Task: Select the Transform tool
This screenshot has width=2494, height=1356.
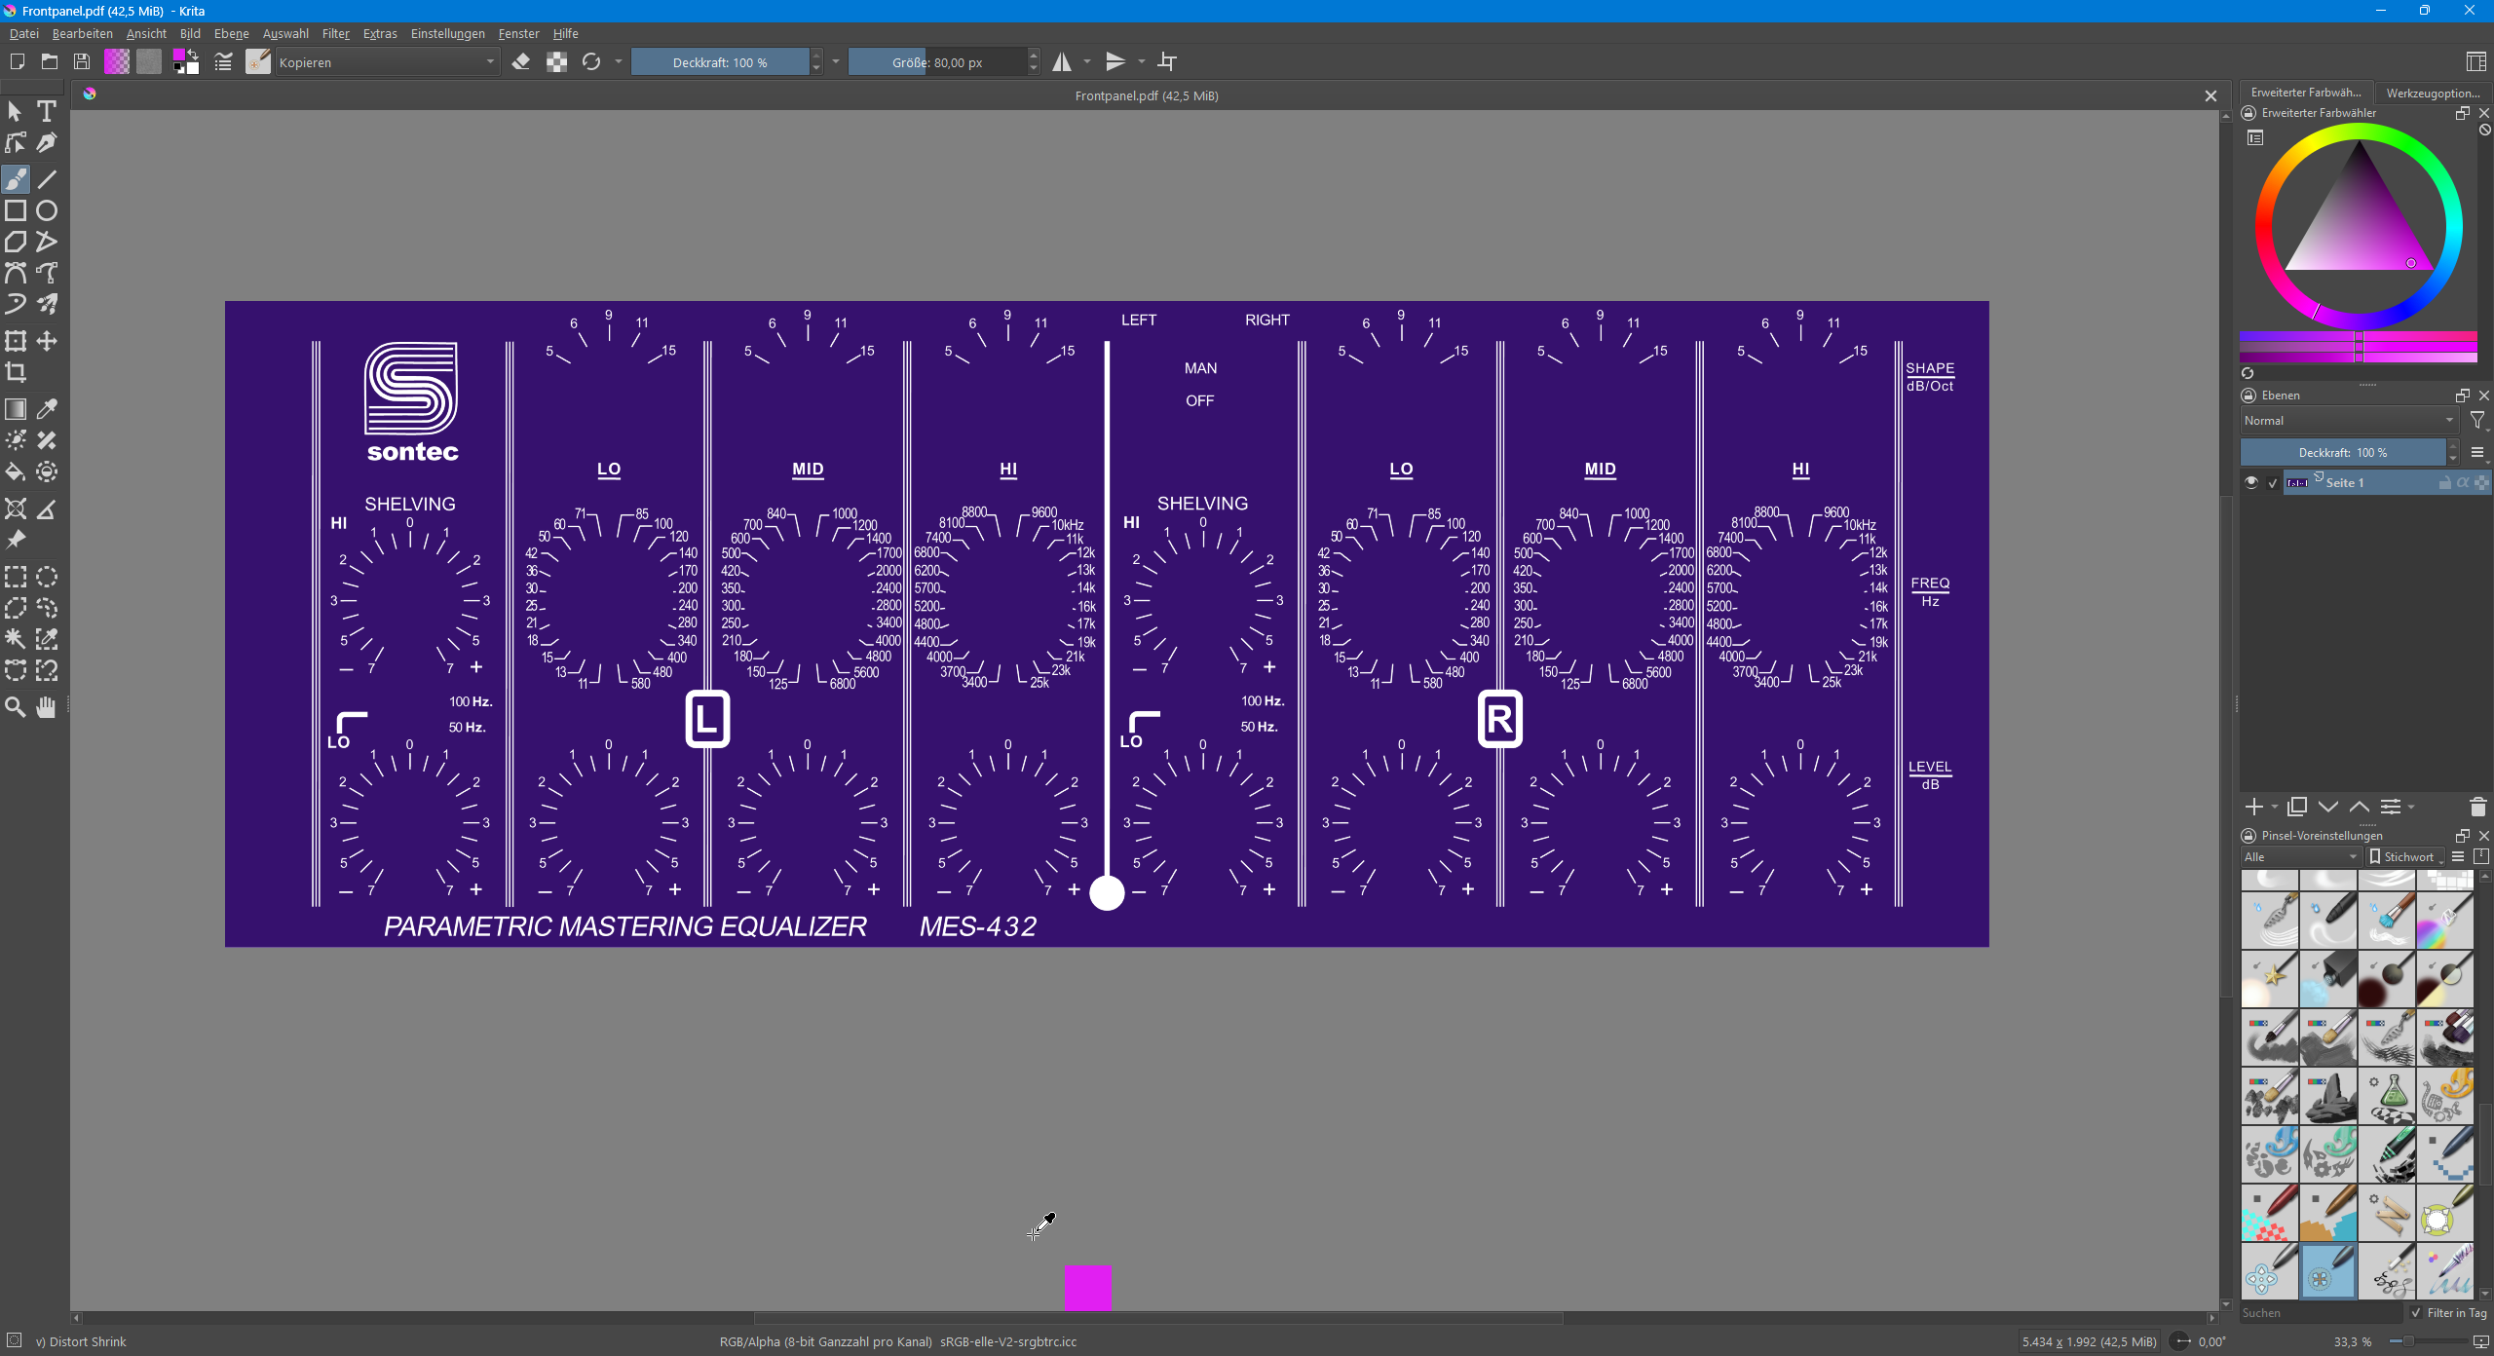Action: tap(16, 341)
